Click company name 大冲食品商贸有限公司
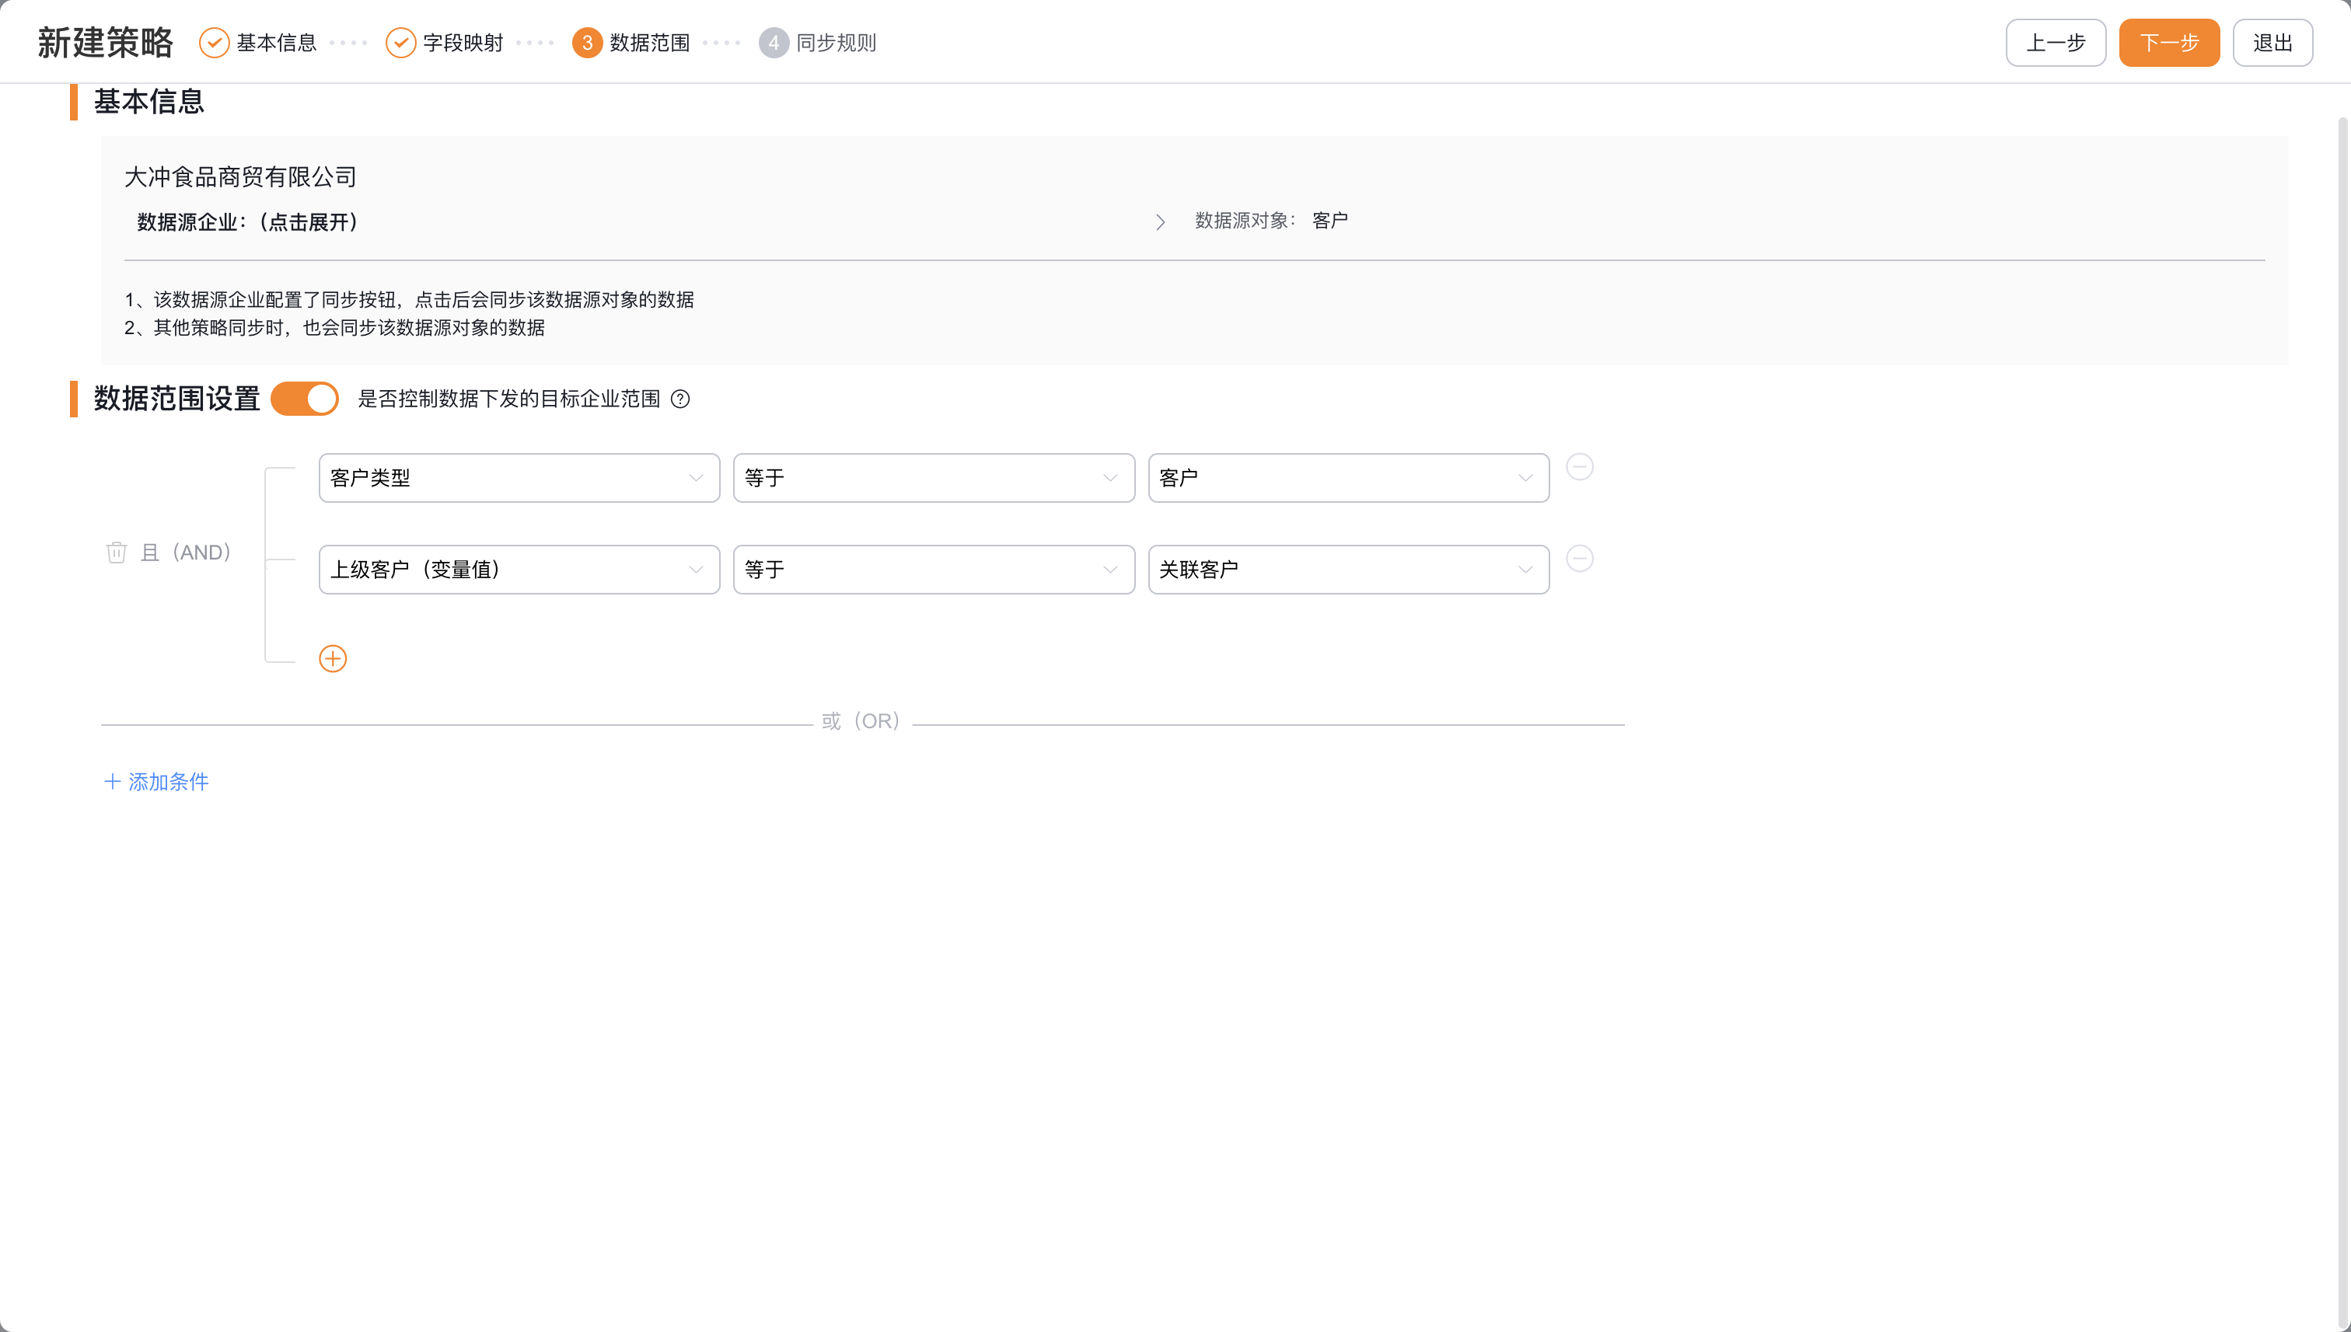Image resolution: width=2351 pixels, height=1332 pixels. click(241, 176)
